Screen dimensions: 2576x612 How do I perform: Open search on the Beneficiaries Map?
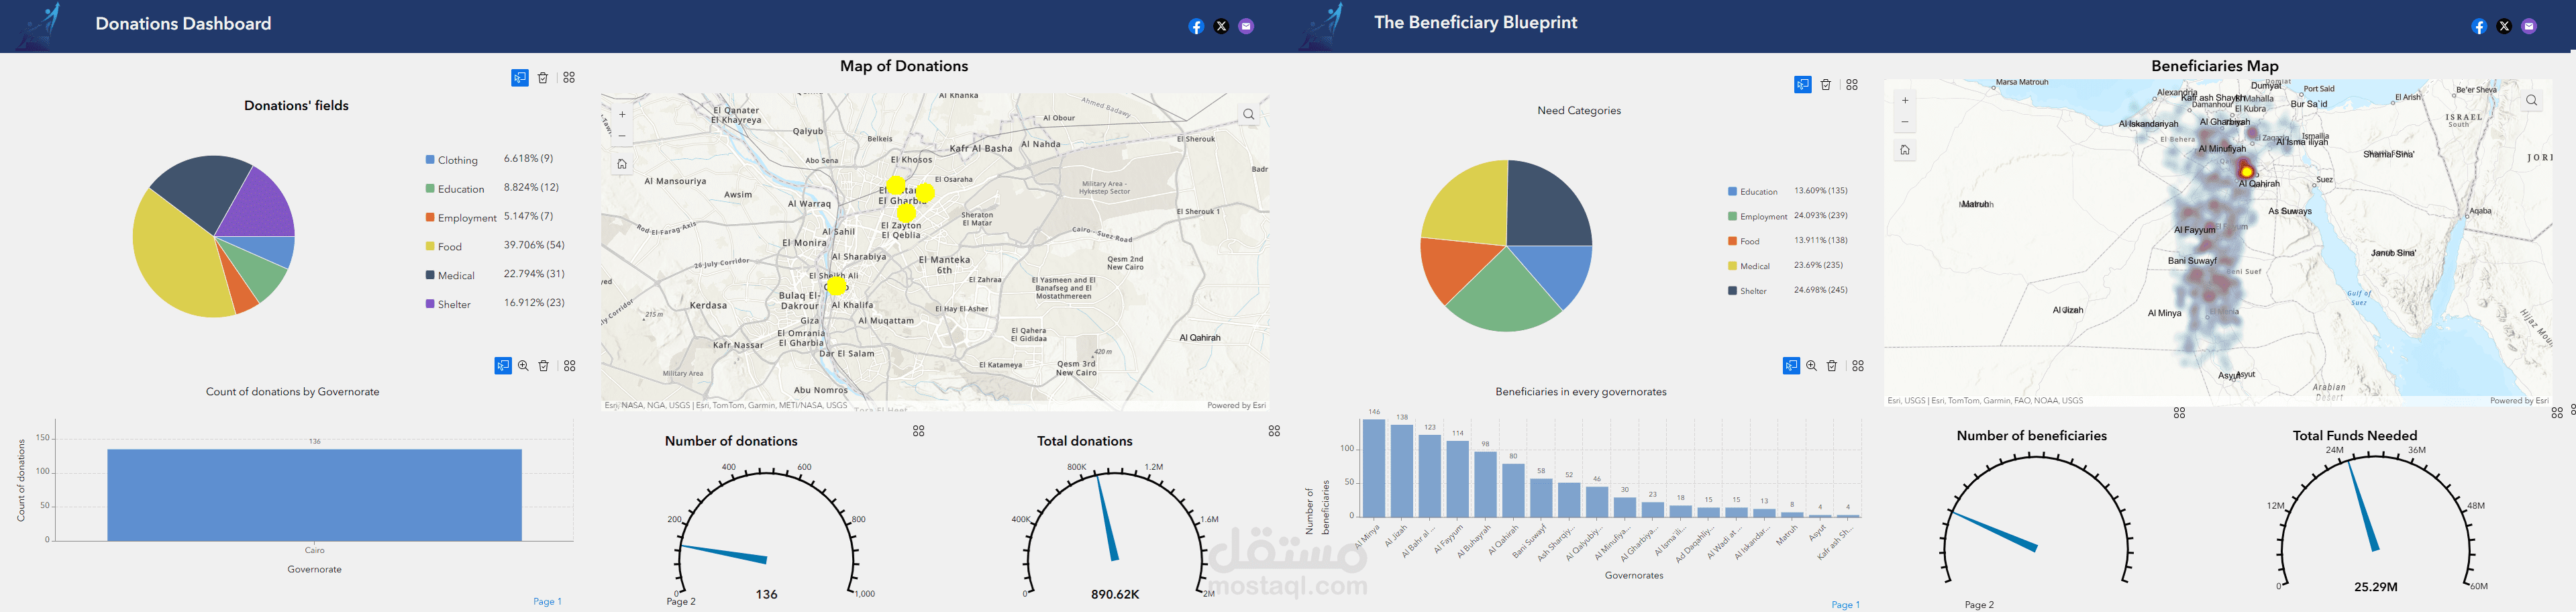click(2532, 101)
